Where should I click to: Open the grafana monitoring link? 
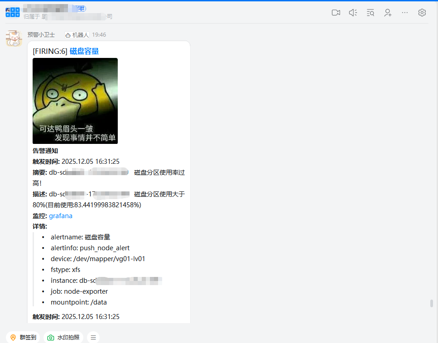click(61, 216)
